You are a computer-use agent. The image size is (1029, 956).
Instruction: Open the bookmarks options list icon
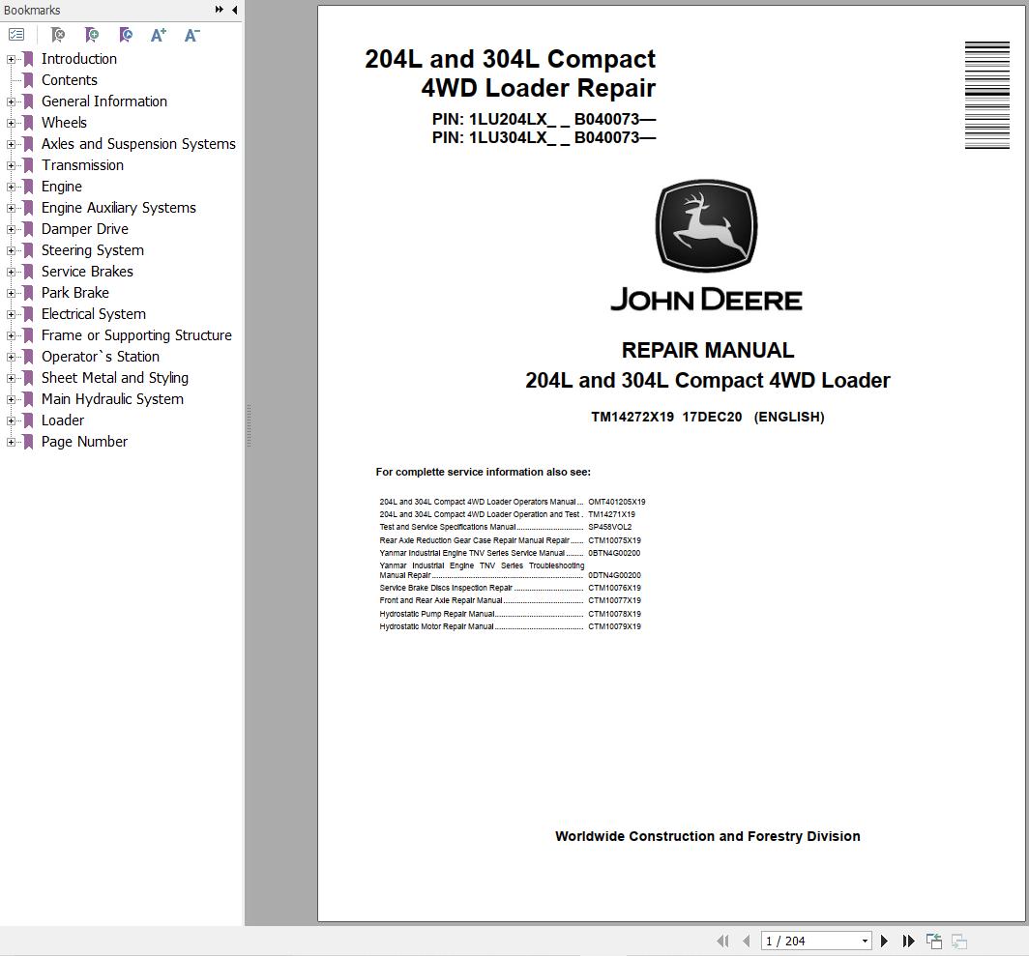(x=16, y=35)
